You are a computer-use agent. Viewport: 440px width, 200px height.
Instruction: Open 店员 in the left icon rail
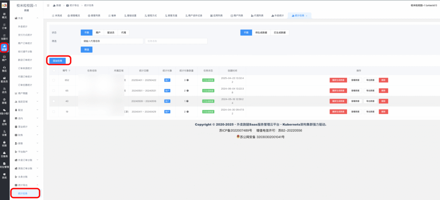point(4,90)
